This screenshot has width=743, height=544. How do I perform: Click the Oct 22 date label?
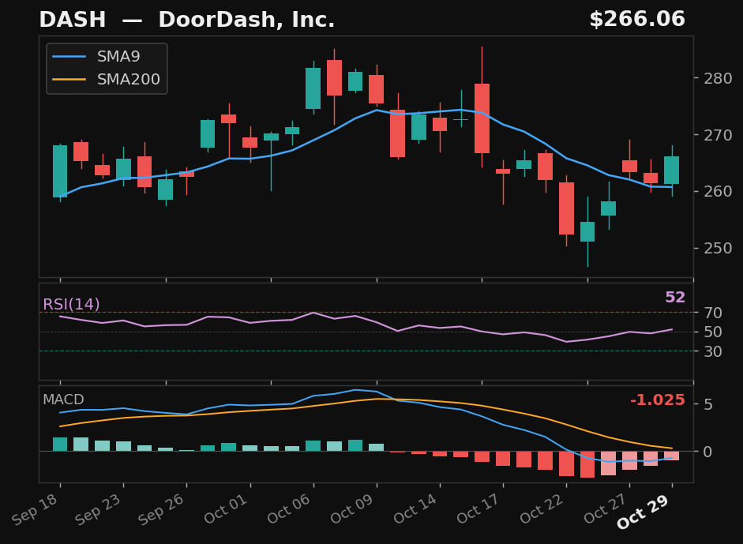(x=542, y=508)
